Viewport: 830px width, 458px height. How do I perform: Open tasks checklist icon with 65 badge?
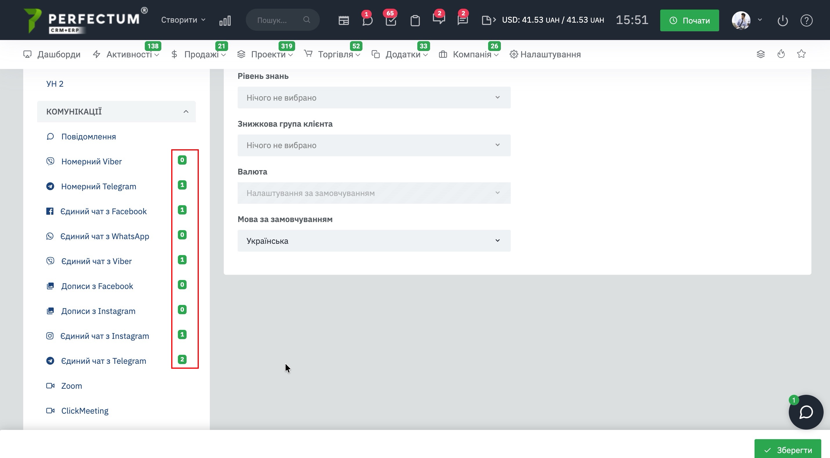pos(391,21)
